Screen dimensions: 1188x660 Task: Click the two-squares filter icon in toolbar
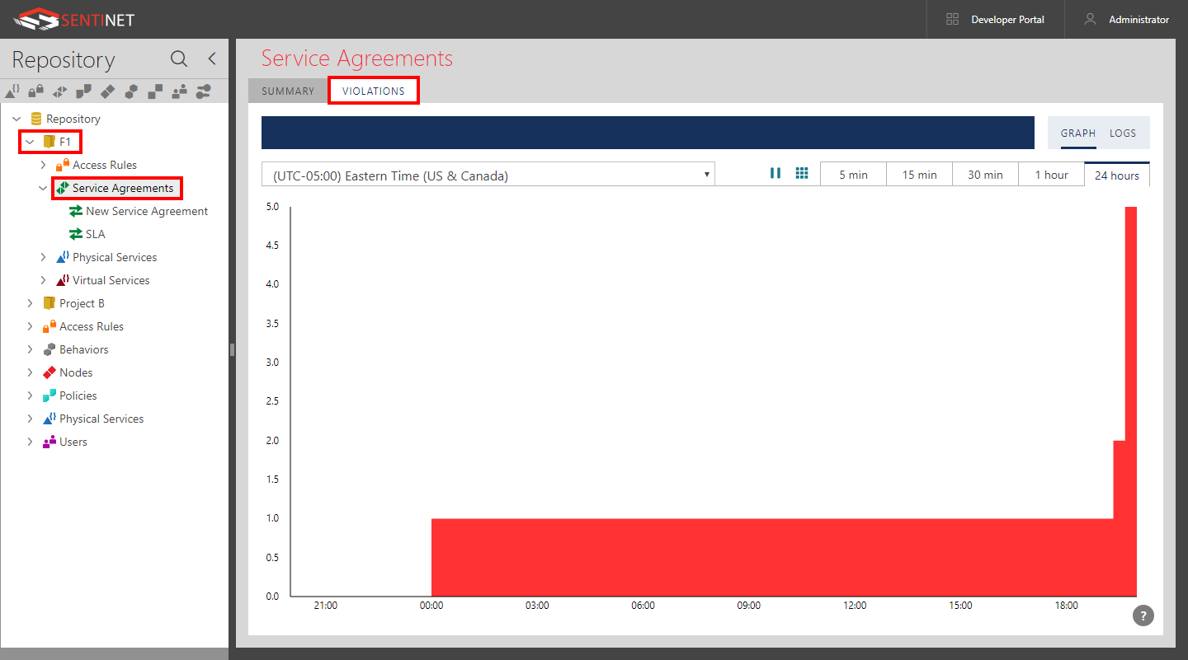click(155, 91)
